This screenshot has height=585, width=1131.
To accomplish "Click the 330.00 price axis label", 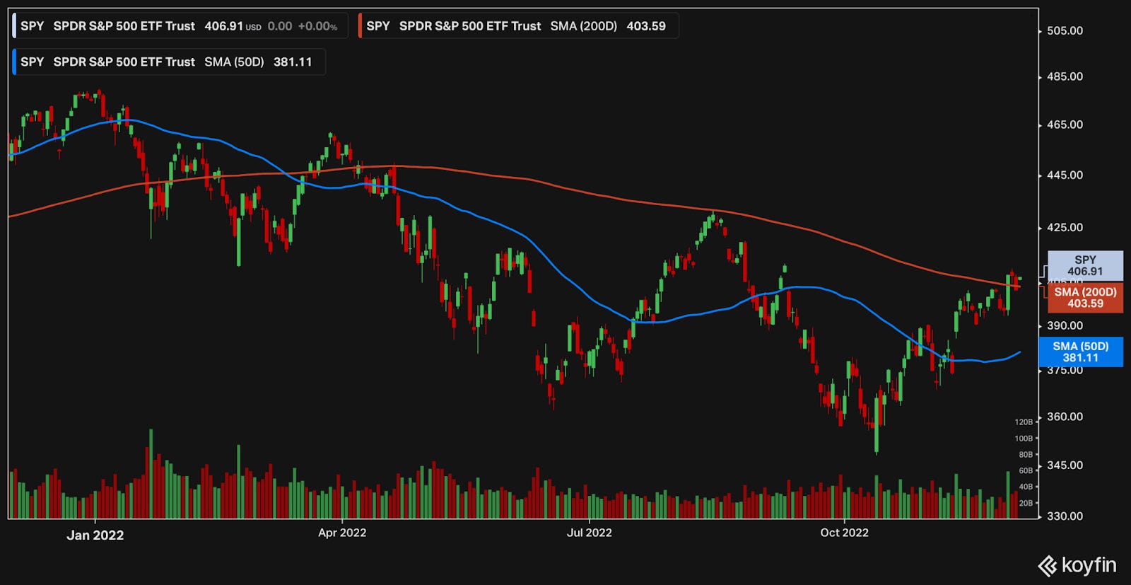I will 1065,516.
